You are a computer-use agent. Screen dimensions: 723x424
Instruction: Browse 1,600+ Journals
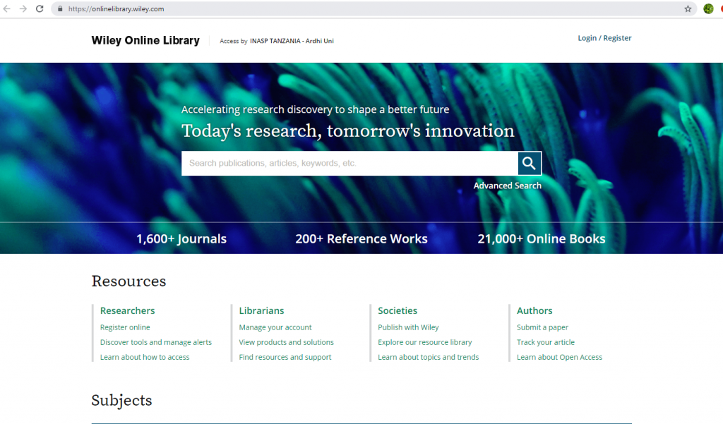(181, 238)
